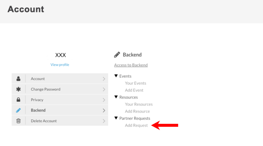Click Add Event under Events
Screen dimensions: 263x146
(x=134, y=90)
